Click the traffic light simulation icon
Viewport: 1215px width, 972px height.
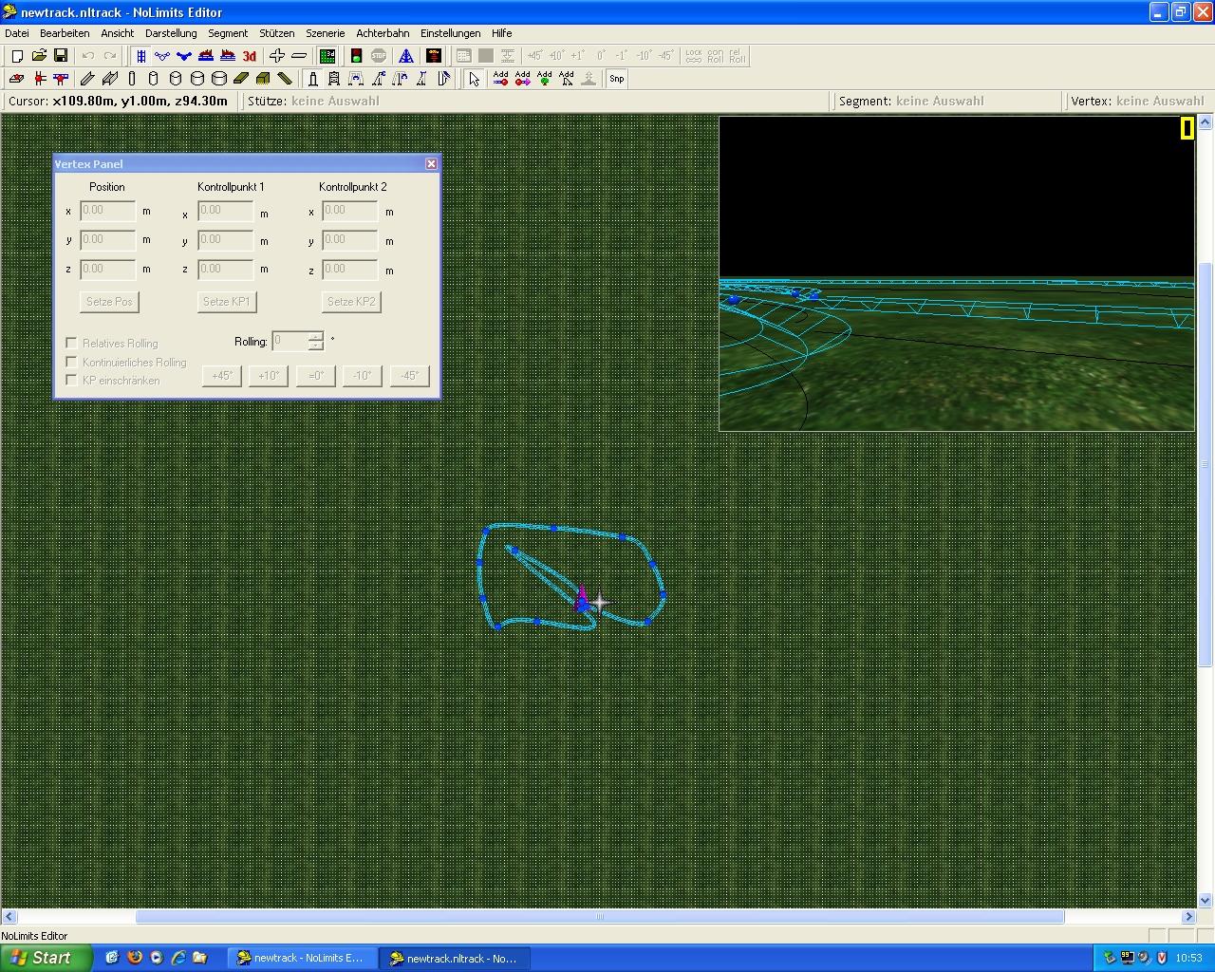[x=356, y=56]
